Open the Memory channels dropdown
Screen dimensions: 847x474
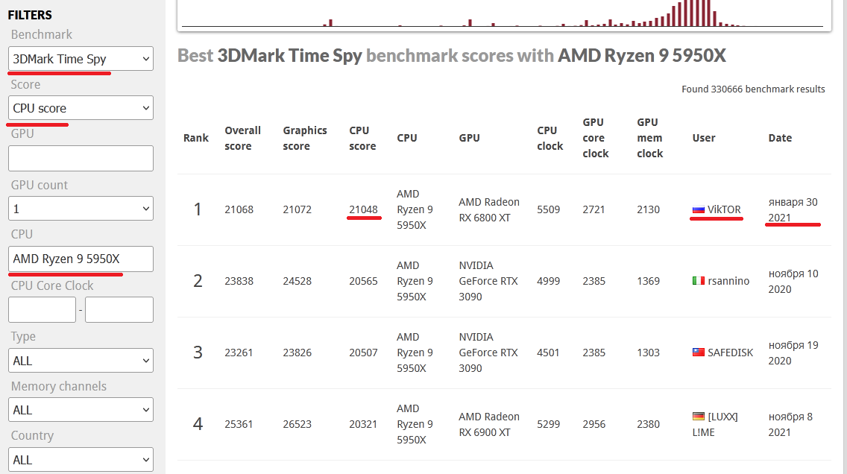tap(81, 410)
